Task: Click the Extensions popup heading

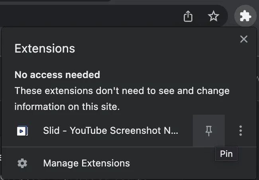Action: click(45, 49)
